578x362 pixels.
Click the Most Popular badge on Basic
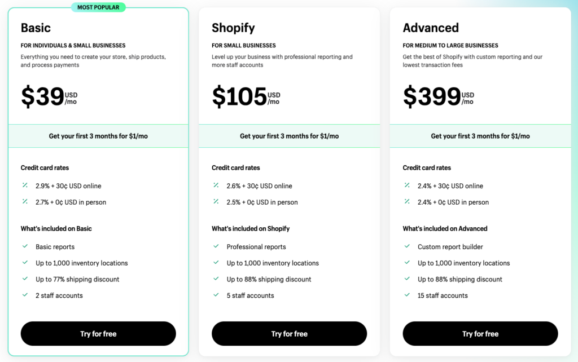point(98,7)
